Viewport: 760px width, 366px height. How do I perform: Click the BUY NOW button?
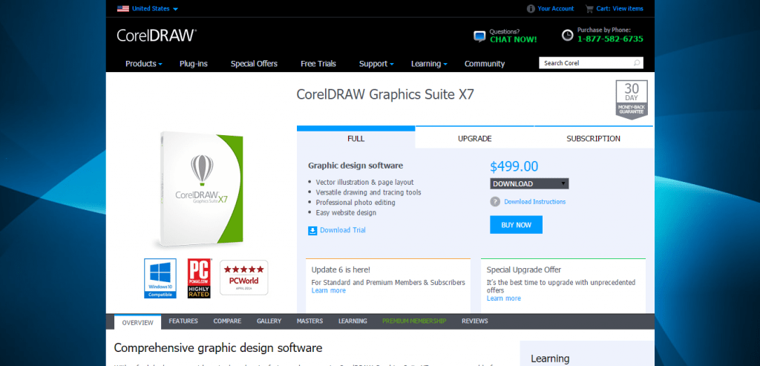(517, 225)
